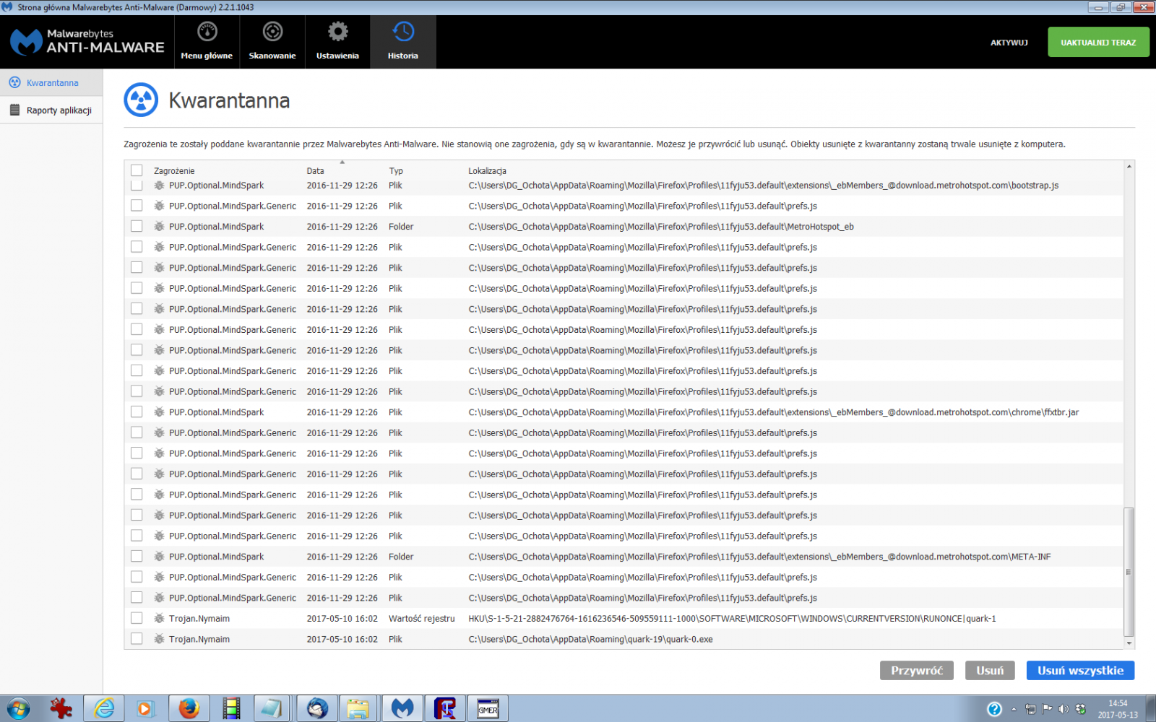Click the HKU registry path ending quark-1
Screen dimensions: 1156x722
[x=732, y=619]
